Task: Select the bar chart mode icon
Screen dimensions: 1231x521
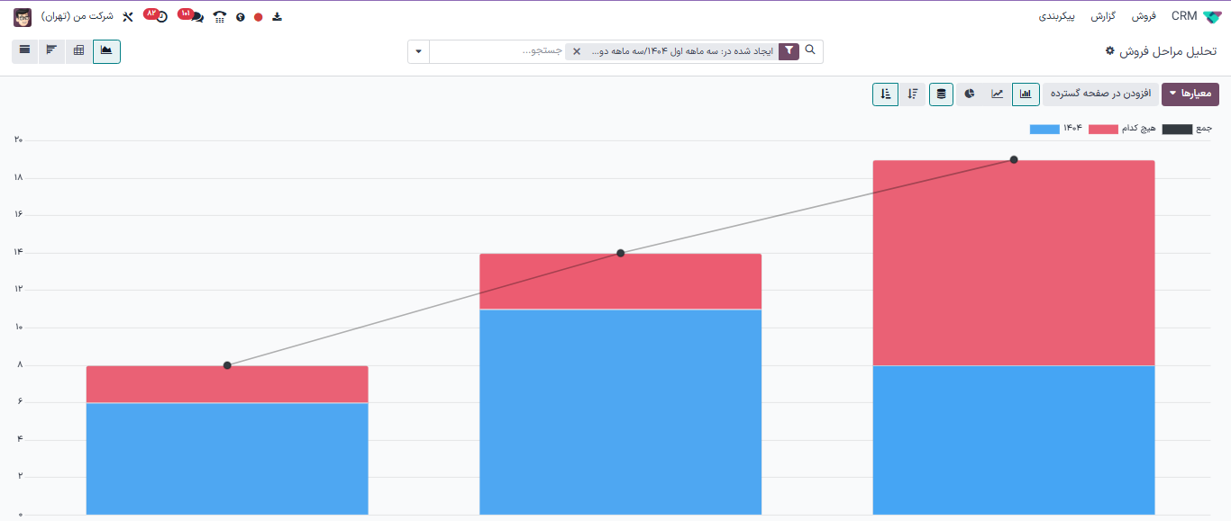Action: tap(1026, 94)
